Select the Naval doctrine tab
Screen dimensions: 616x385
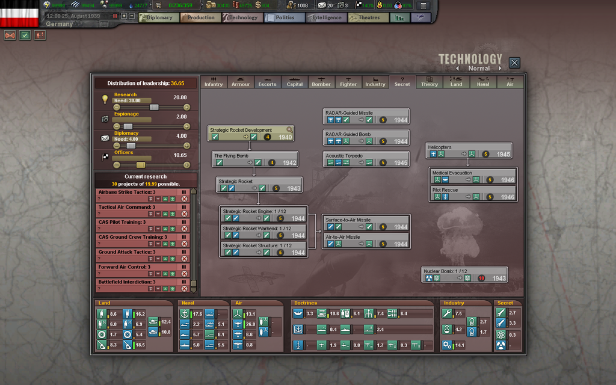pyautogui.click(x=483, y=82)
